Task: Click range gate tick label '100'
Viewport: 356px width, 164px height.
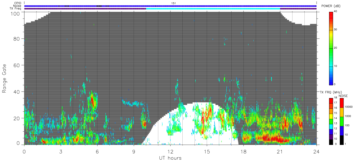Action: pos(16,13)
